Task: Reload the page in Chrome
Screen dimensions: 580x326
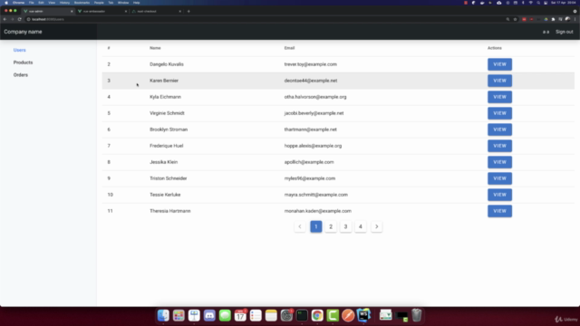Action: tap(20, 19)
